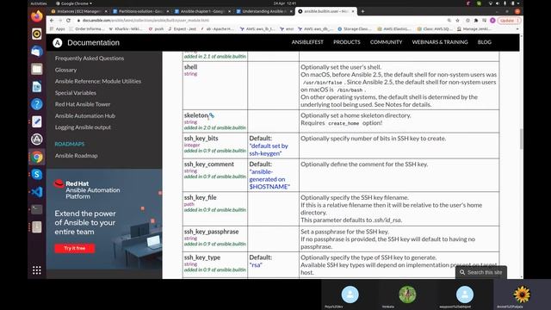Click the permalink icon next to skeleton
This screenshot has width=551, height=310.
(x=211, y=115)
